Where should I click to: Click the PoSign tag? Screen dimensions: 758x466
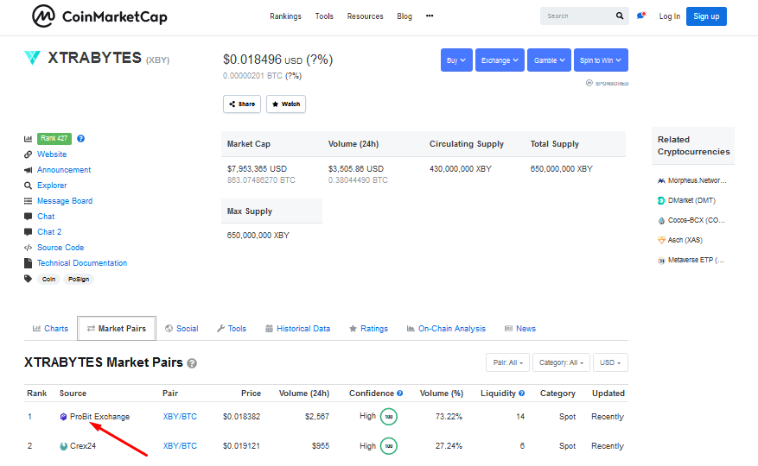[x=79, y=279]
